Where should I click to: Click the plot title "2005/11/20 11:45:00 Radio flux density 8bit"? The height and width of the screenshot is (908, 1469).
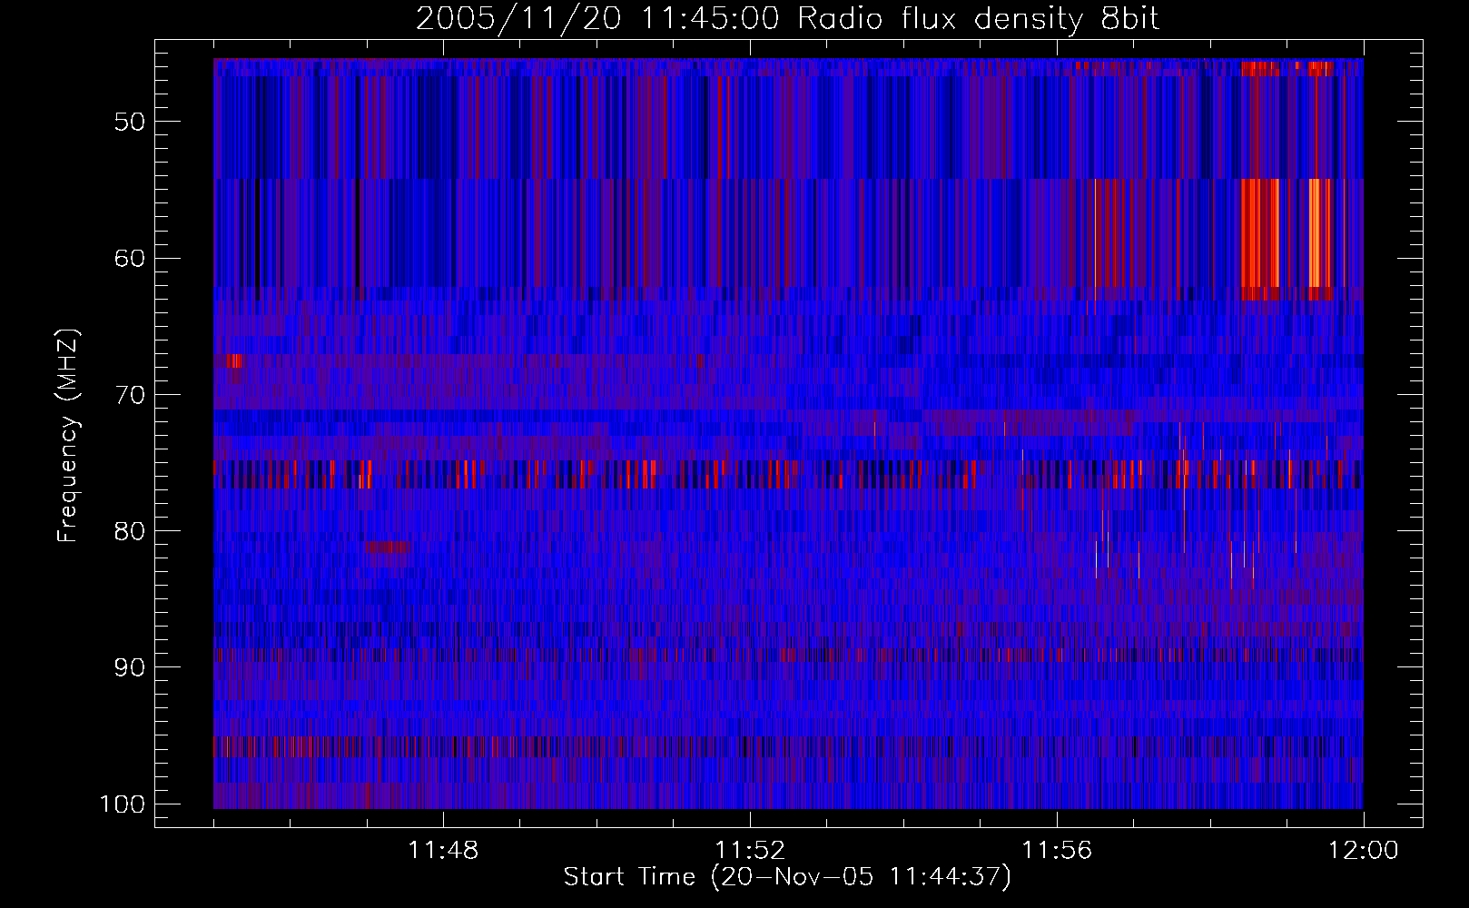coord(787,18)
